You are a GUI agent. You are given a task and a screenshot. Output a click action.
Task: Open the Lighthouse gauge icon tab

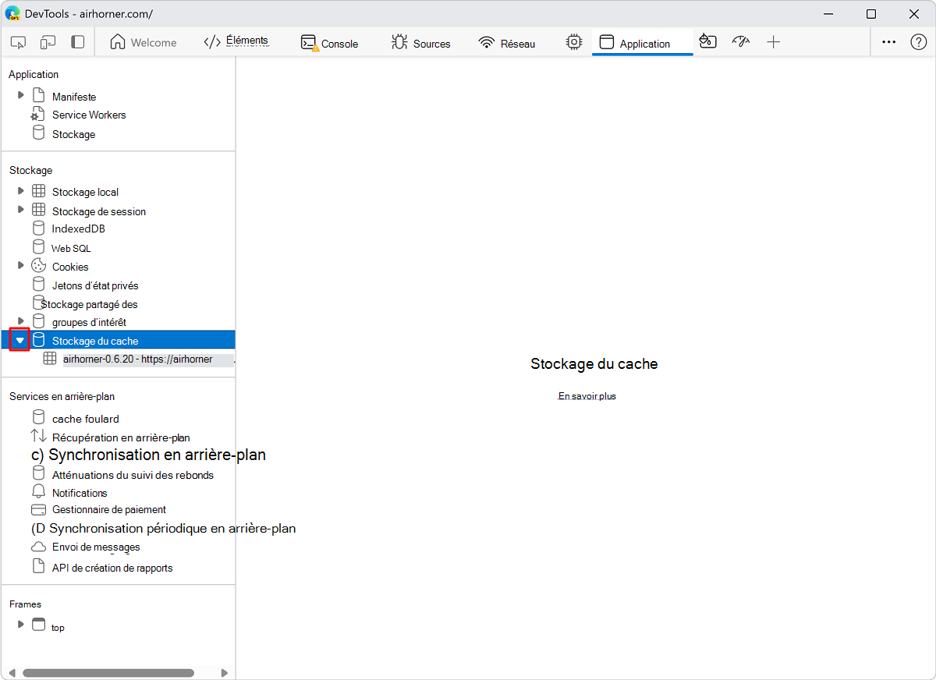(741, 42)
